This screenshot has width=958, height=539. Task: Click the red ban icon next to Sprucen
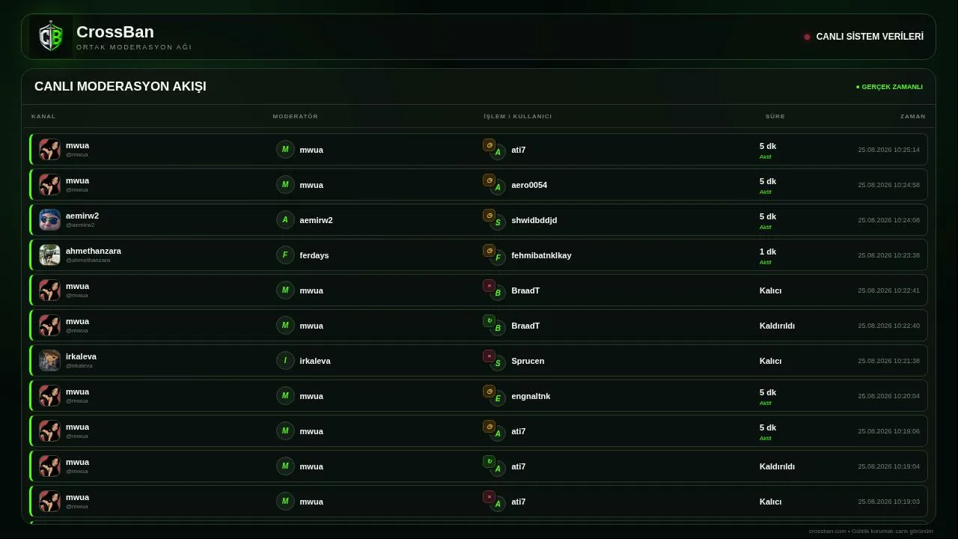(489, 356)
